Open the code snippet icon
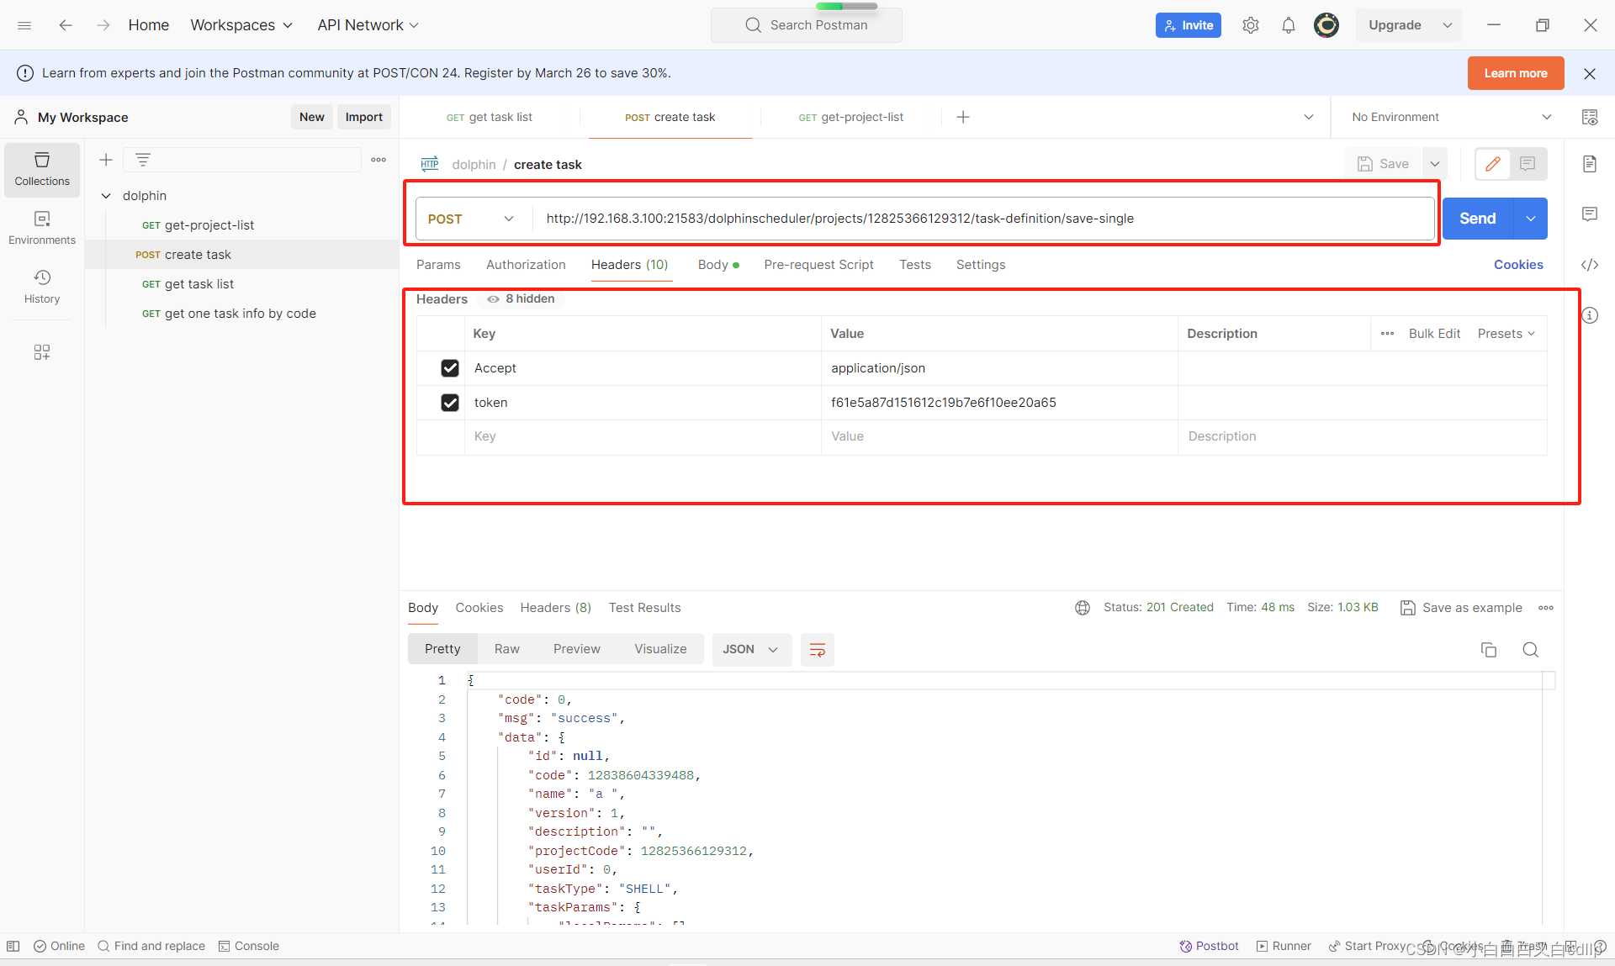The image size is (1615, 966). coord(1590,265)
